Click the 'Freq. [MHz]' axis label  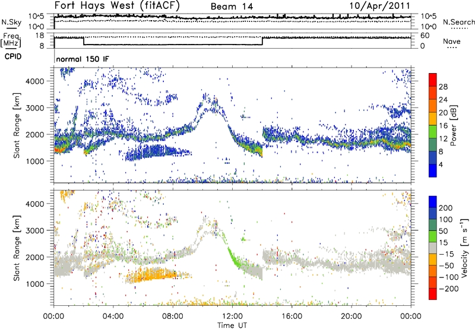(11, 40)
